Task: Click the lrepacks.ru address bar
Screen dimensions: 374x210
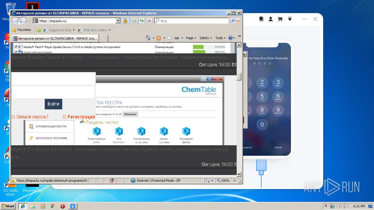Action: click(77, 21)
